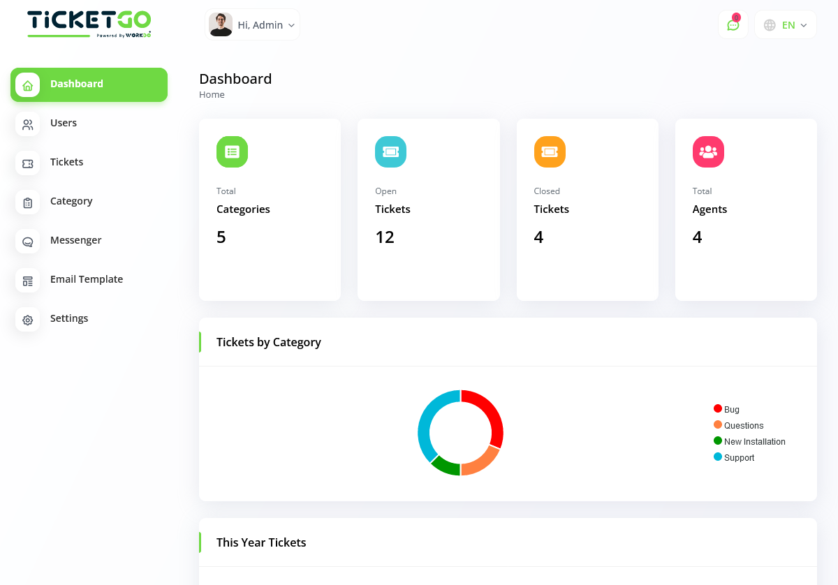Click the Email Template layout icon
Image resolution: width=838 pixels, height=585 pixels.
28,281
